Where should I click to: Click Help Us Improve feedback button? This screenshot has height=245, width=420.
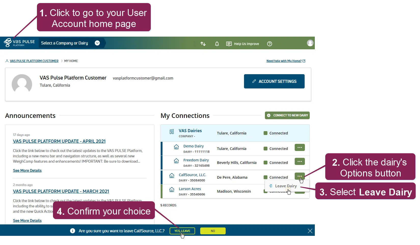coord(242,44)
